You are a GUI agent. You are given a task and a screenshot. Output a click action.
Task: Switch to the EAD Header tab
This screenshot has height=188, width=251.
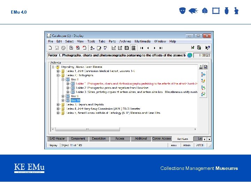coord(57,139)
